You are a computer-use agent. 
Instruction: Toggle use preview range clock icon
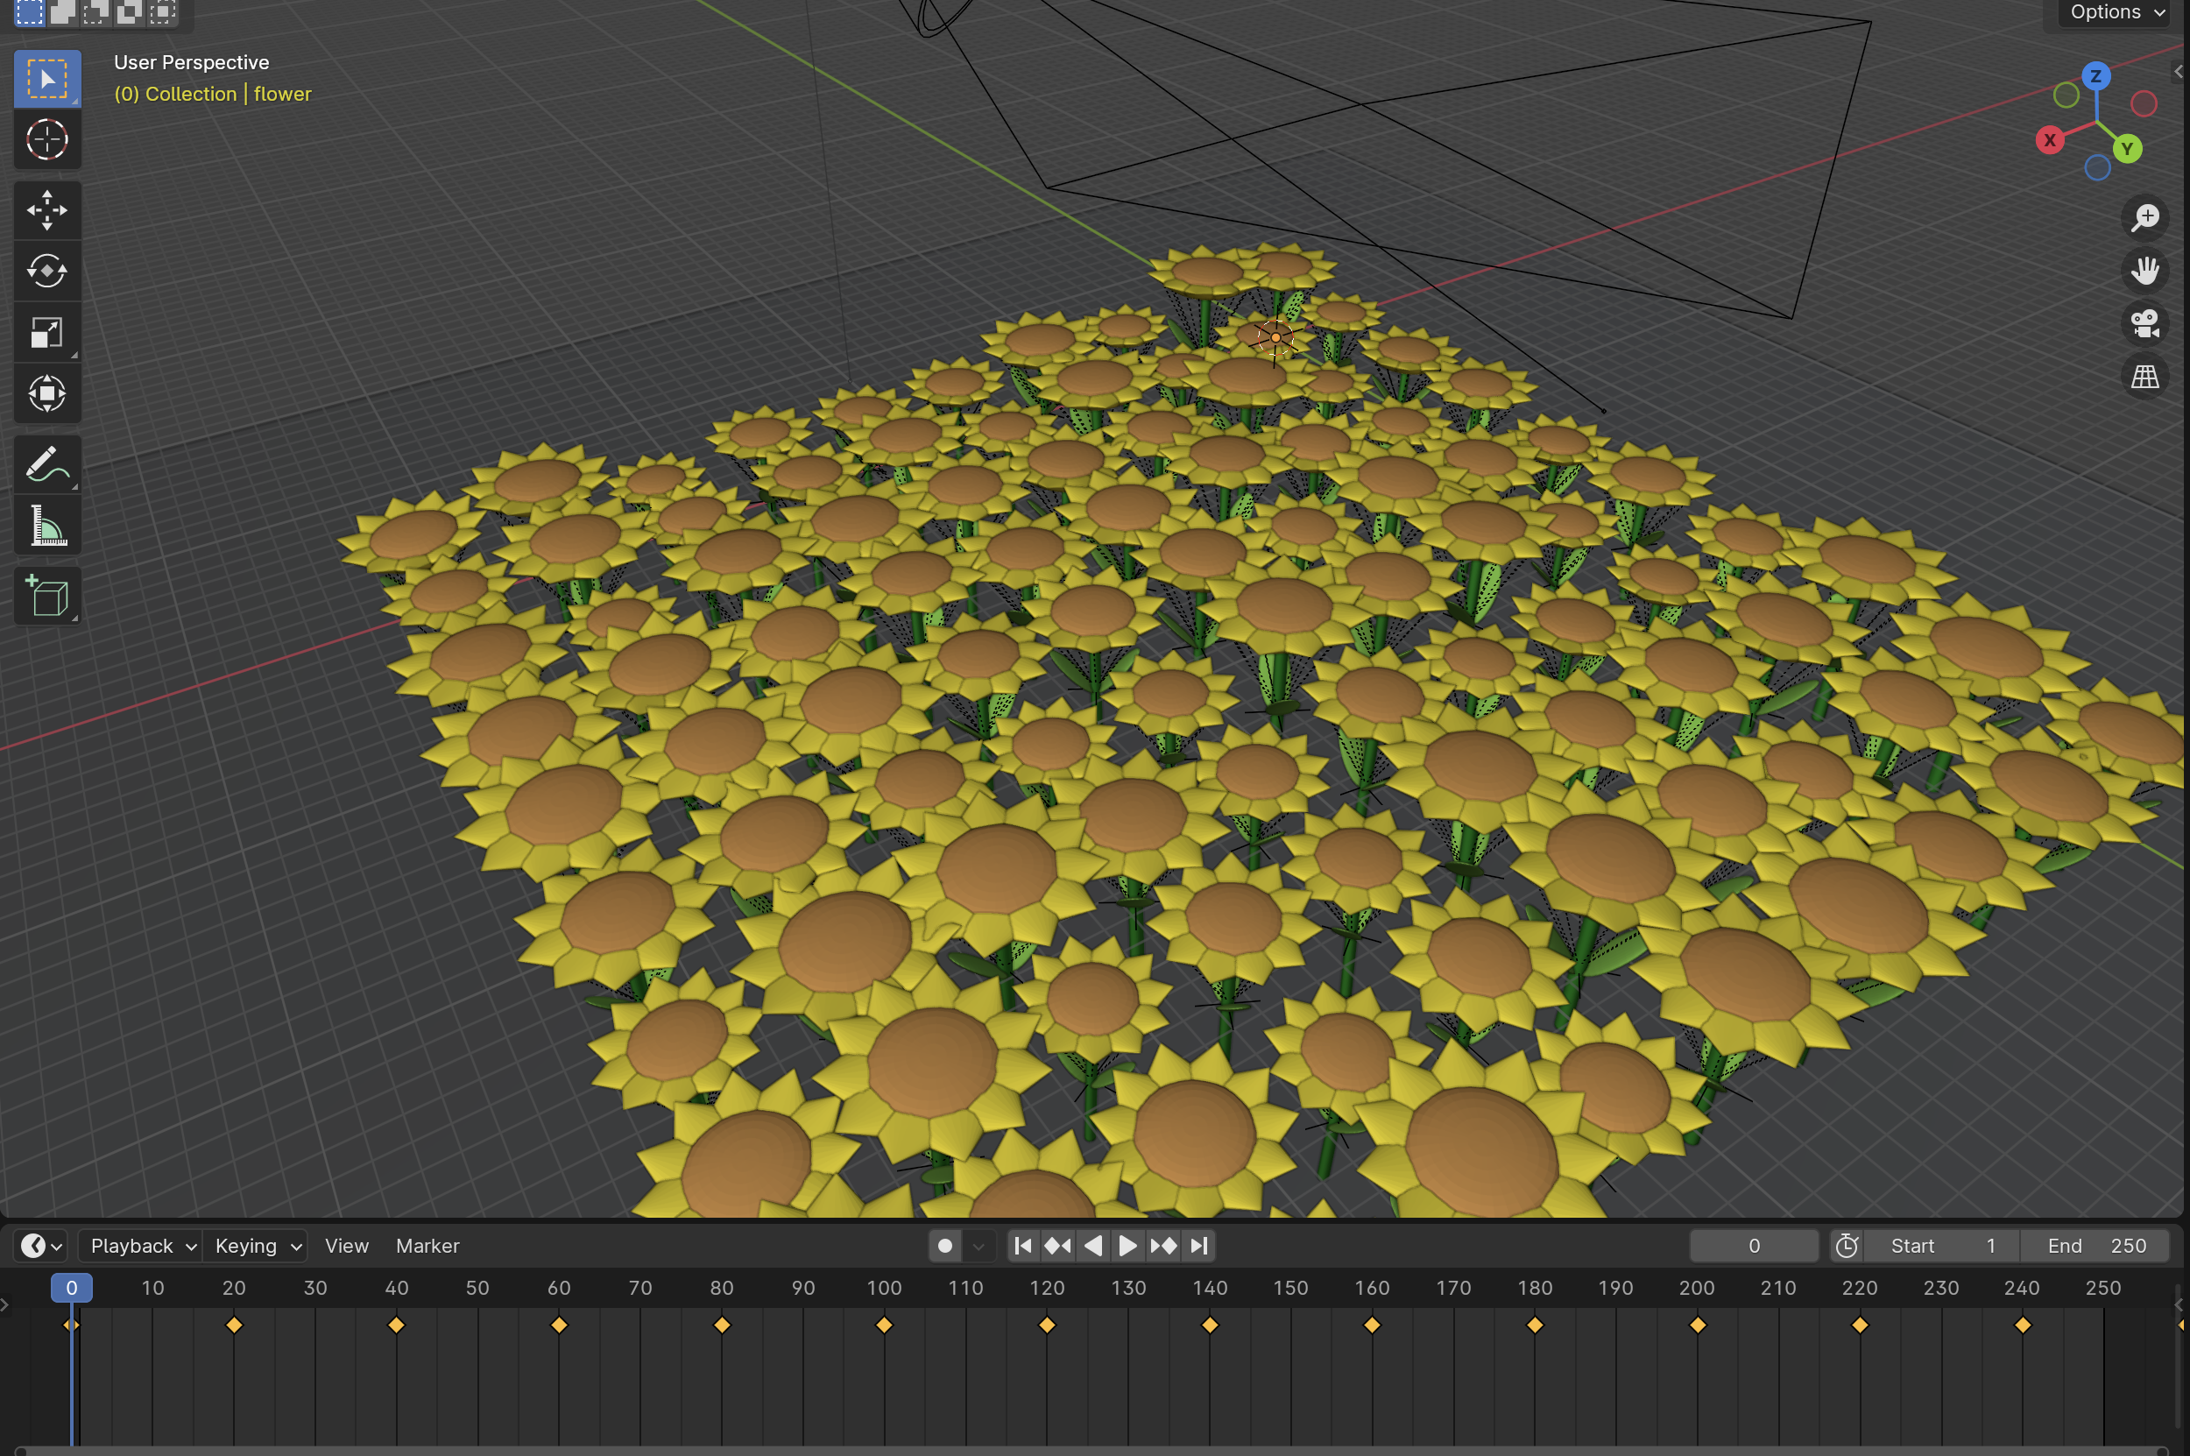click(1847, 1245)
